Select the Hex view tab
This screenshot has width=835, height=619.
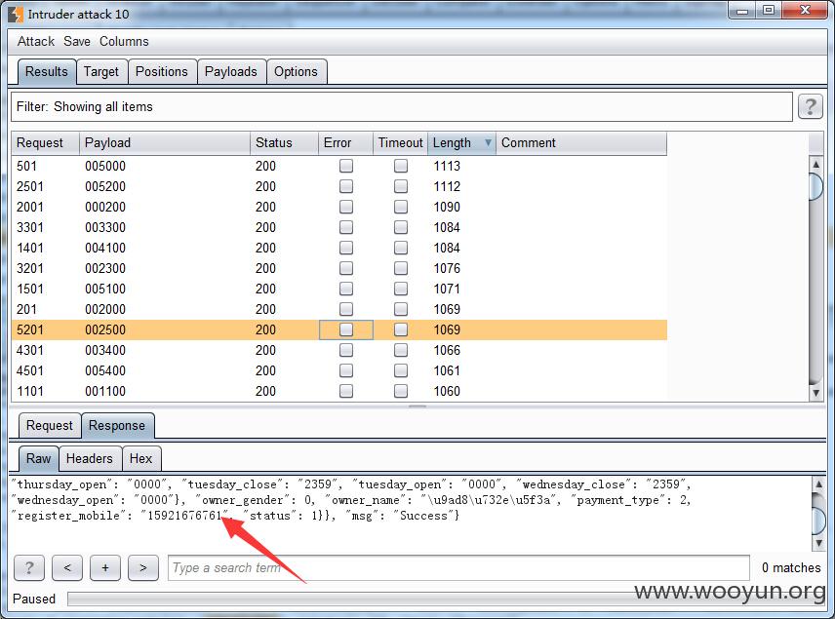141,459
